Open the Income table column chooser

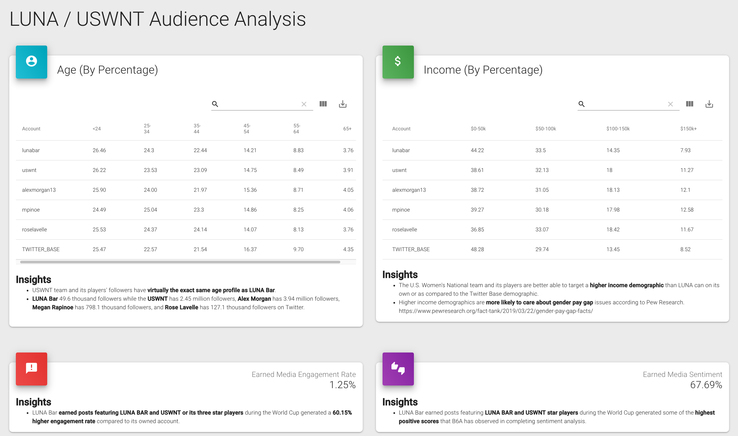689,104
